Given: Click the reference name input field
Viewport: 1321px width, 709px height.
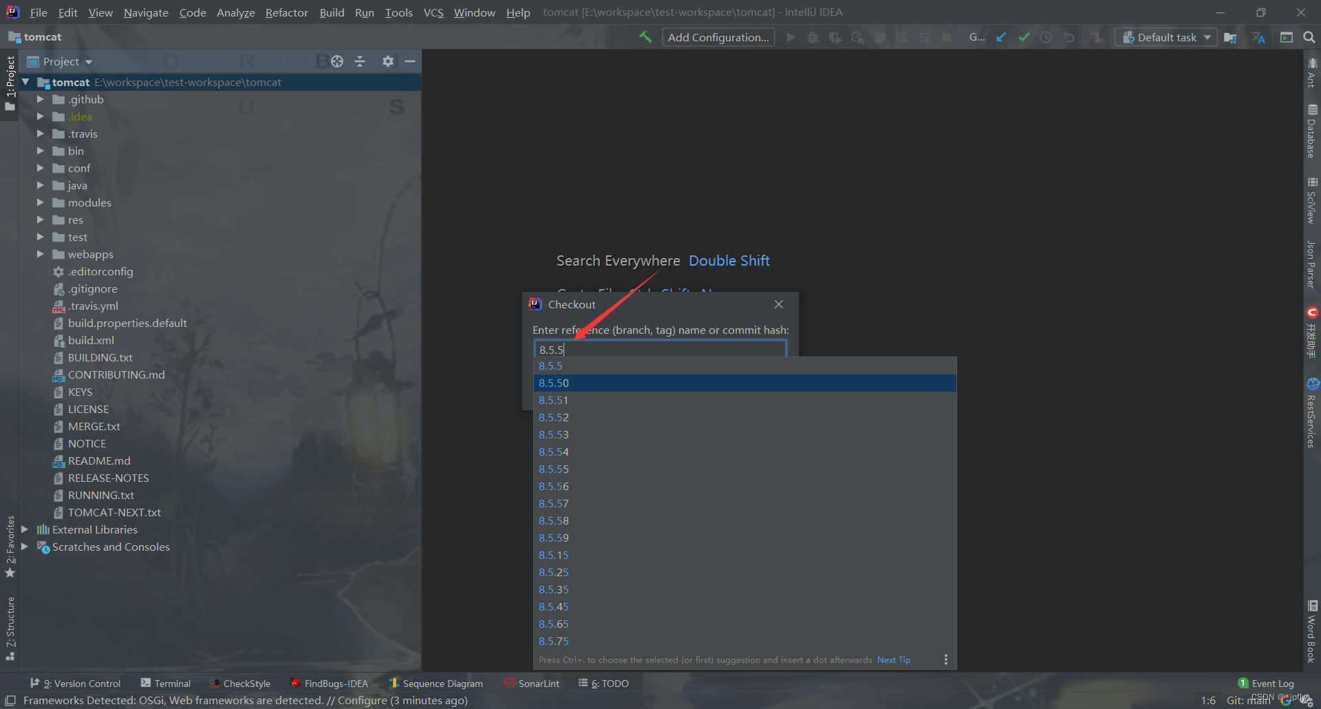Looking at the screenshot, I should (660, 349).
